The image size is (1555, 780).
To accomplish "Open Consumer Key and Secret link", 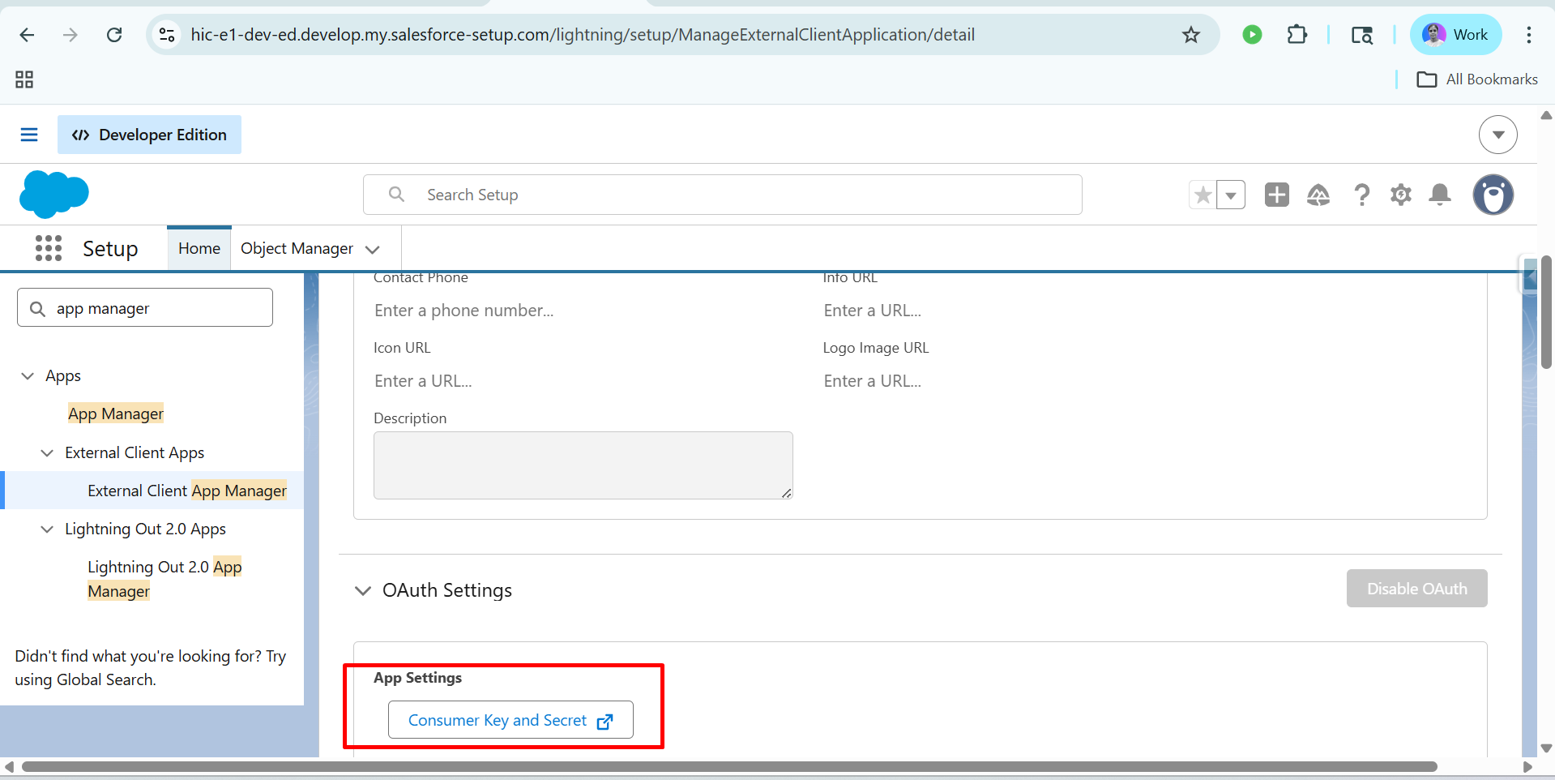I will [x=511, y=720].
